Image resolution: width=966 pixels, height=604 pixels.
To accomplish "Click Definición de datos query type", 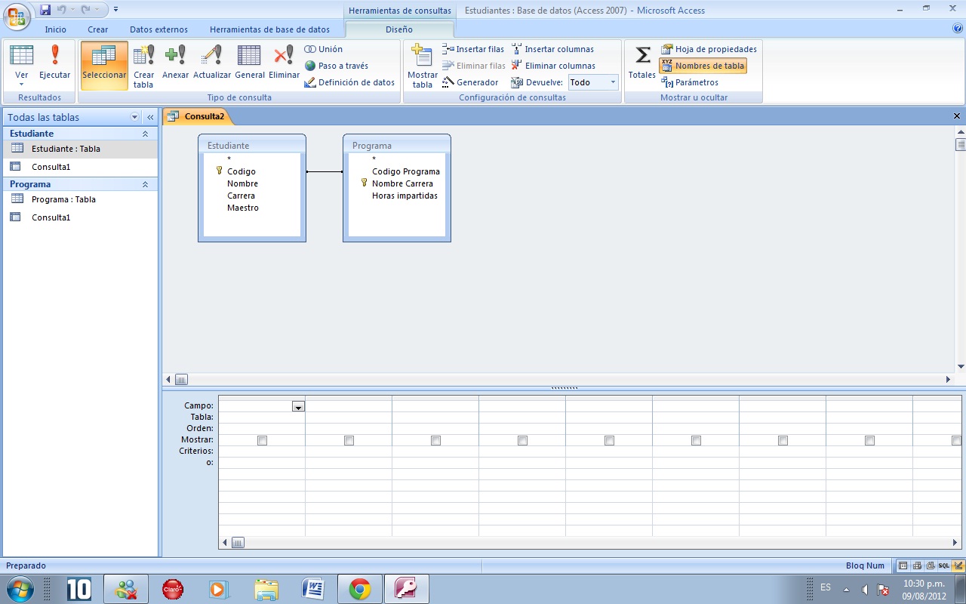I will tap(351, 82).
